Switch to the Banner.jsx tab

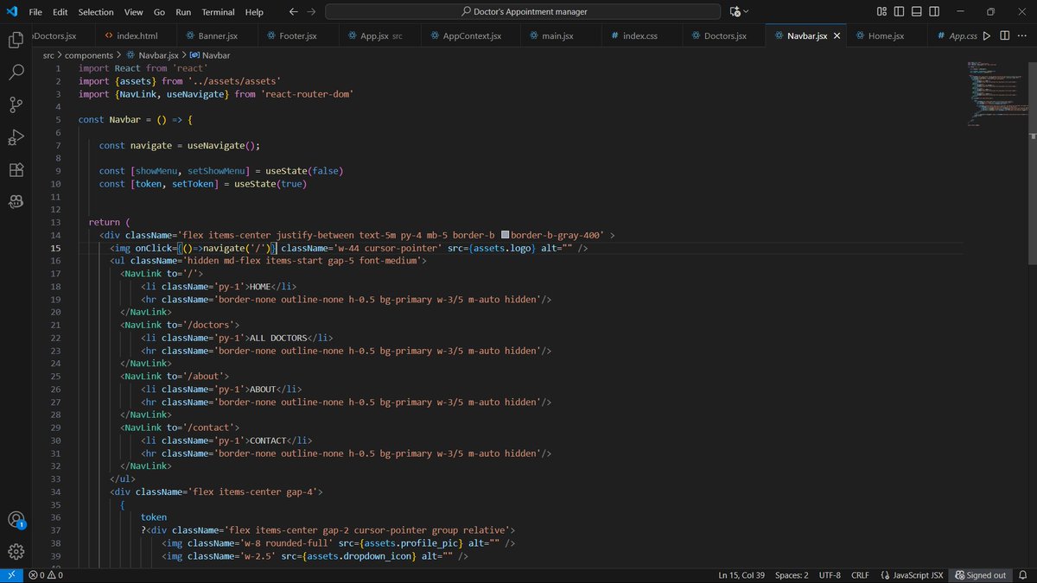pos(217,36)
